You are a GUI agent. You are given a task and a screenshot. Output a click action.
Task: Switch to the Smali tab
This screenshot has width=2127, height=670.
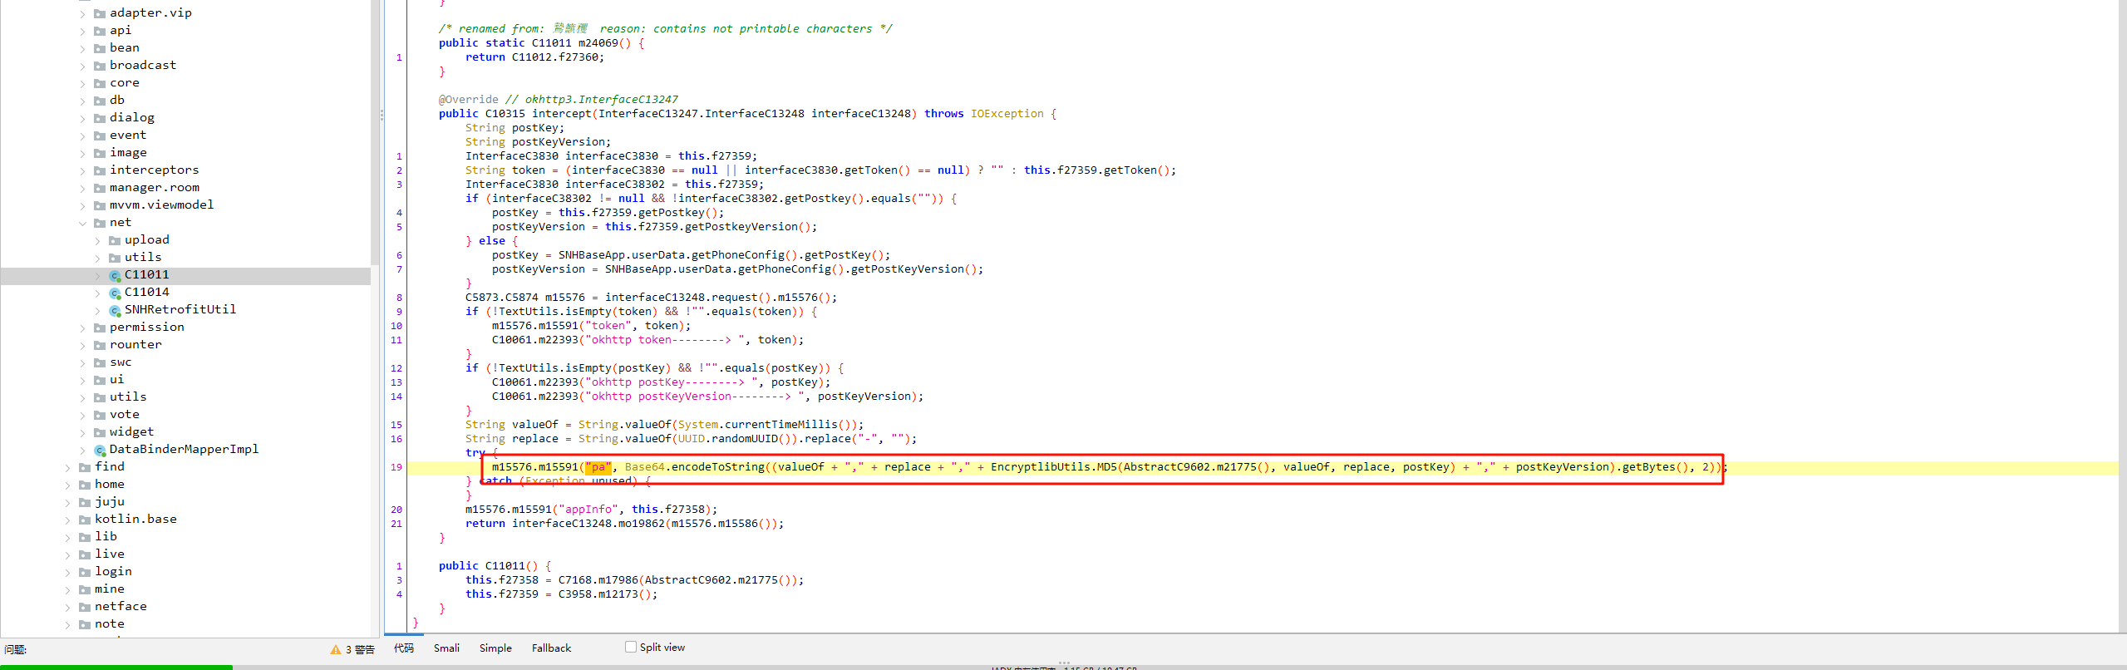point(446,648)
